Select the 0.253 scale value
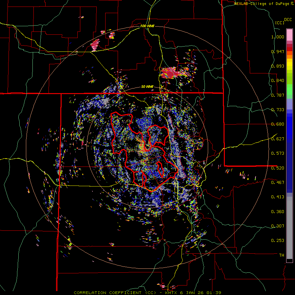Viewport: 295px width, 295px height. pos(278,241)
